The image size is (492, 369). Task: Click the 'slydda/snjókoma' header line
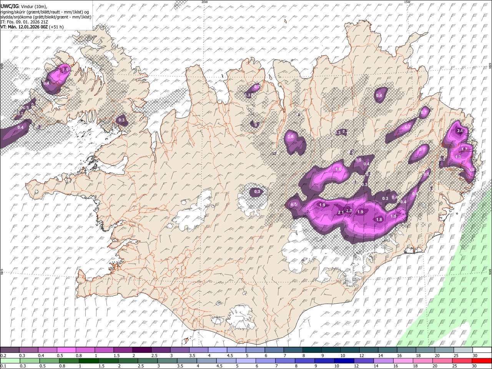coord(46,17)
